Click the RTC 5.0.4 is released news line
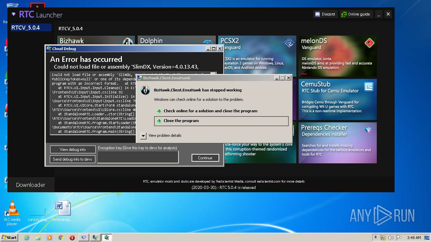 pyautogui.click(x=224, y=188)
